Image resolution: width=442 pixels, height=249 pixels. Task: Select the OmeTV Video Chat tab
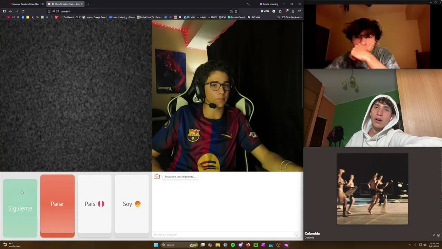click(x=65, y=4)
